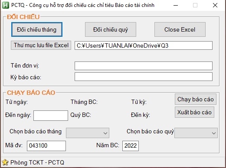This screenshot has height=168, width=226.
Task: Click the Quý BC label
Action: [81, 115]
